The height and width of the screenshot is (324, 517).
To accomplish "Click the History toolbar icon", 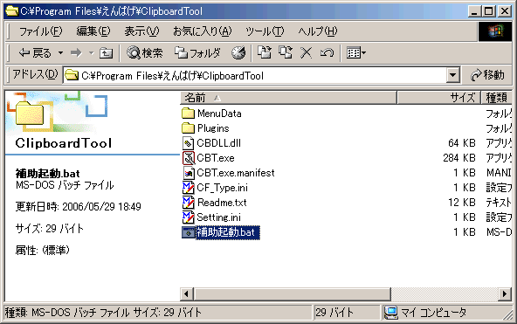I will pos(238,52).
